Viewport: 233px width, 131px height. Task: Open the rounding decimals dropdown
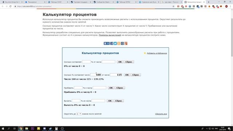pos(79,114)
